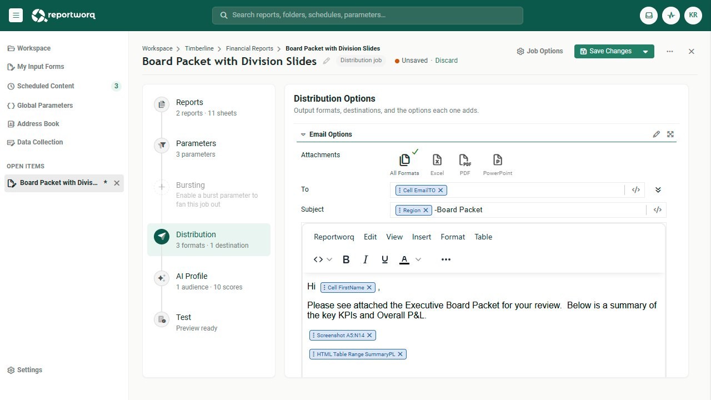Open the Insert menu in editor
Viewport: 711px width, 400px height.
(x=422, y=237)
